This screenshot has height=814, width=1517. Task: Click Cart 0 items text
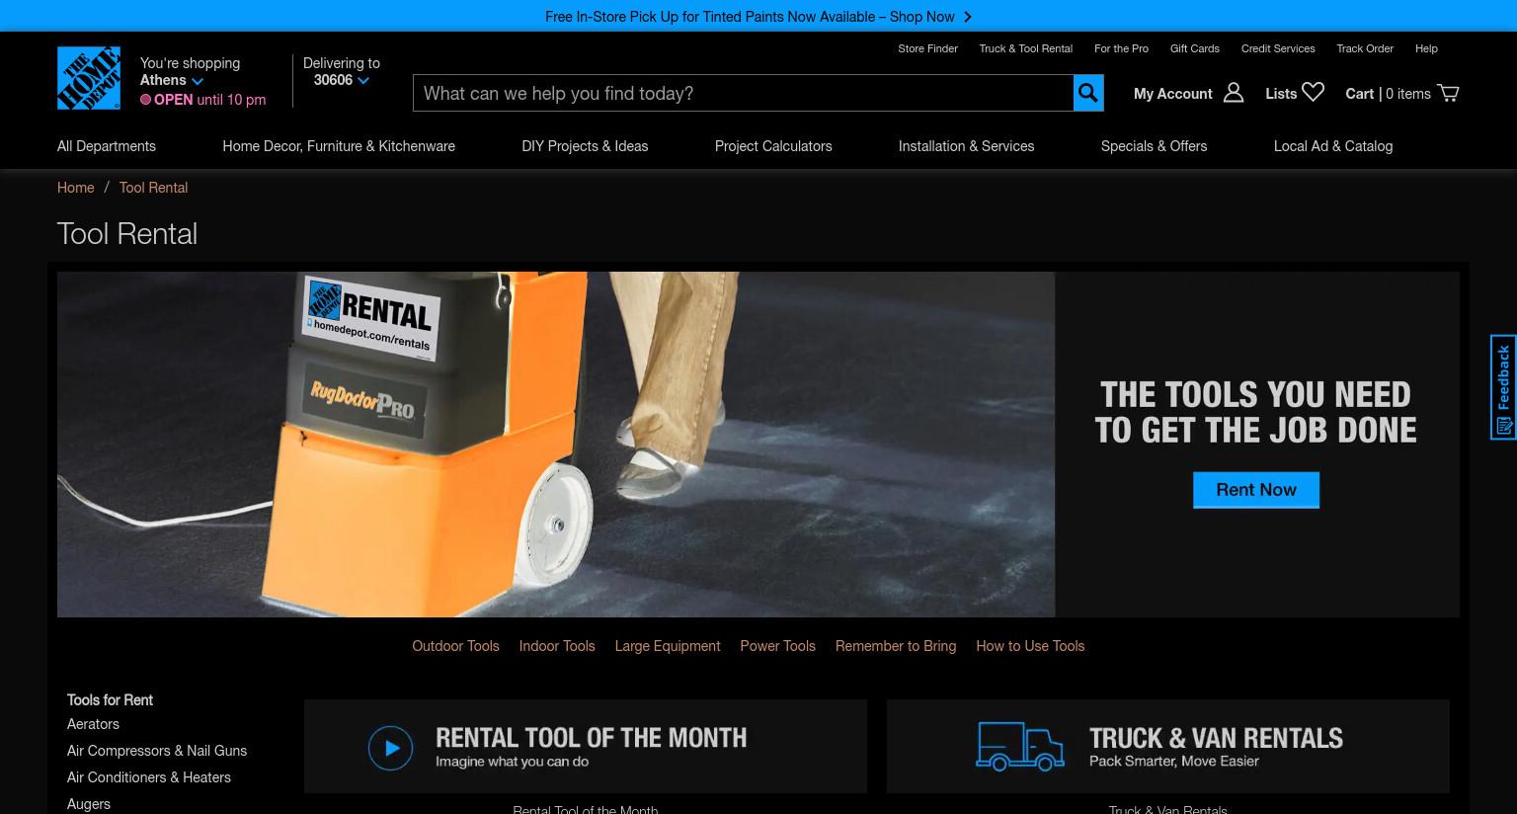pos(1388,94)
